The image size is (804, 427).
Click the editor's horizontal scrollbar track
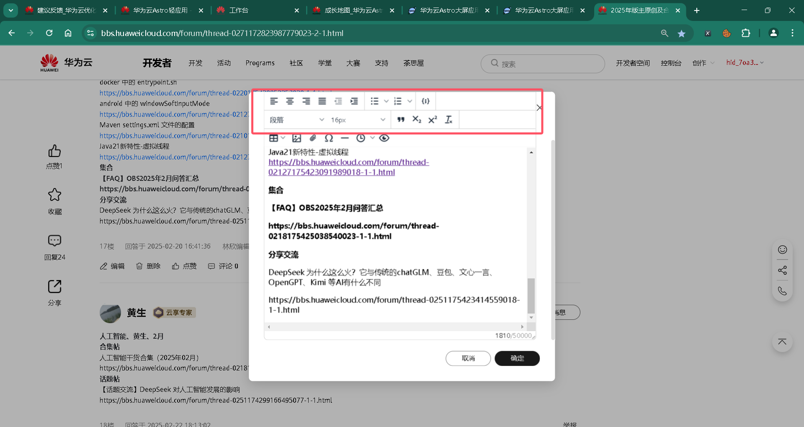[x=395, y=327]
